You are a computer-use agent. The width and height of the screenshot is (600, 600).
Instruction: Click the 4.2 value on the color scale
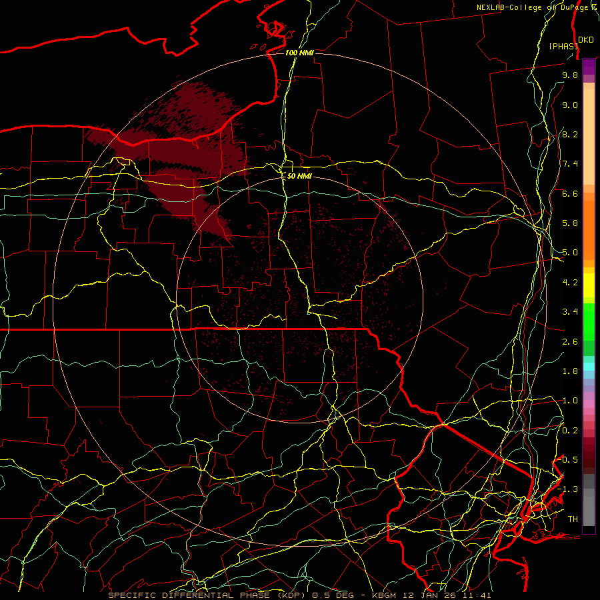[570, 283]
